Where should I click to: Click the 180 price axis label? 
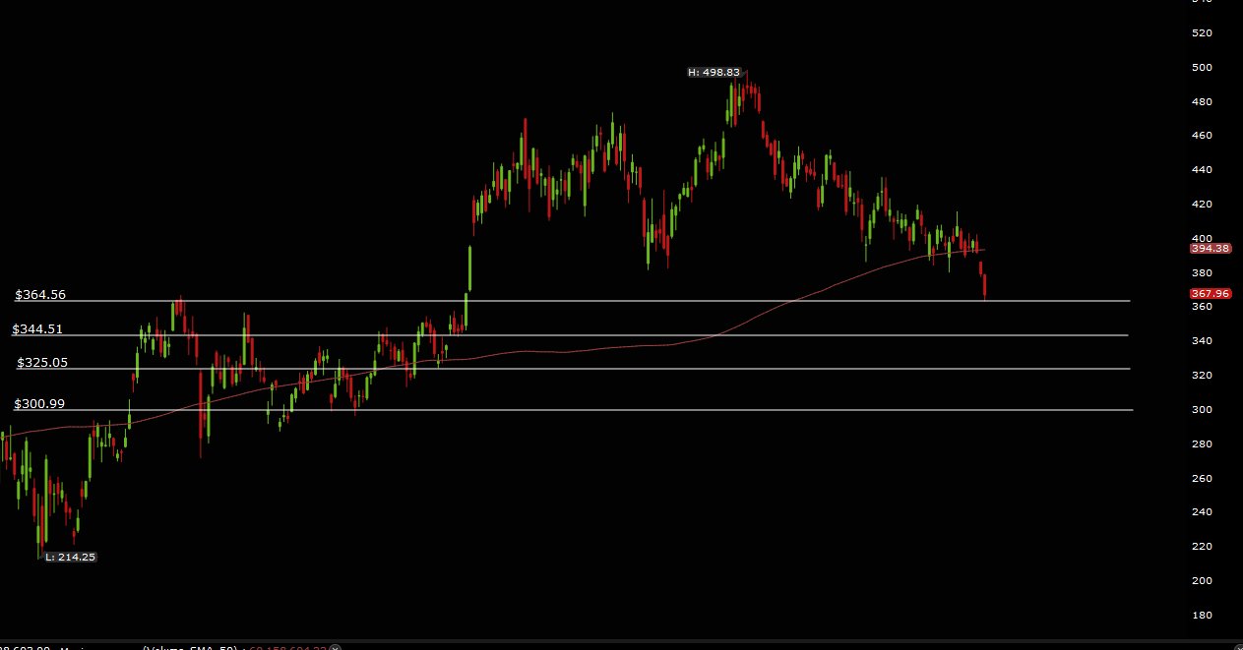click(x=1202, y=615)
